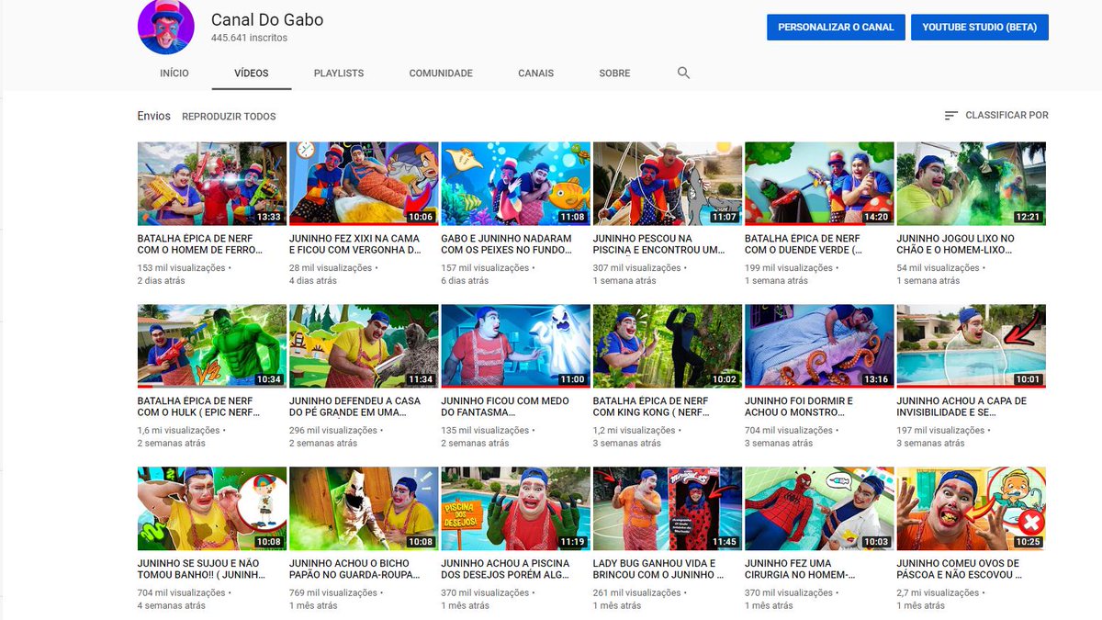Click title 'BATALHA ÉPICA DE NERF COM O HULK'

tap(199, 407)
